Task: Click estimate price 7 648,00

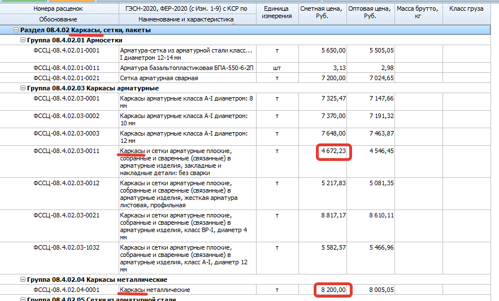Action: (x=333, y=133)
